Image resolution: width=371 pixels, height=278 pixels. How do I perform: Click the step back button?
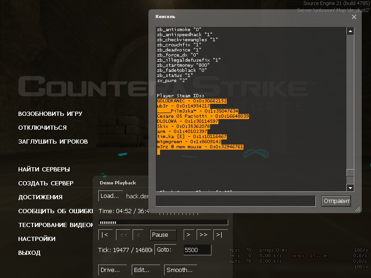[138, 235]
